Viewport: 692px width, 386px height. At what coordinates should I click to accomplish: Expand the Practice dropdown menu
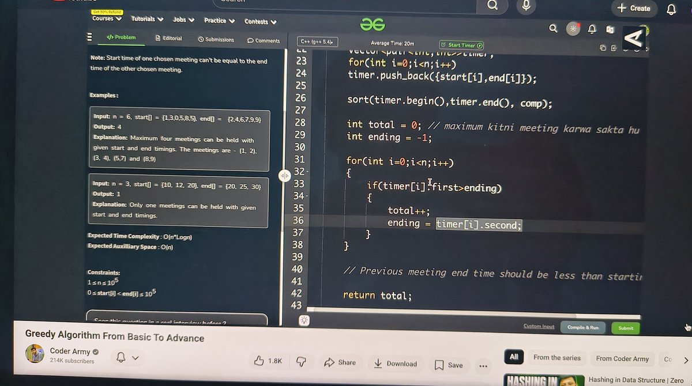(220, 21)
